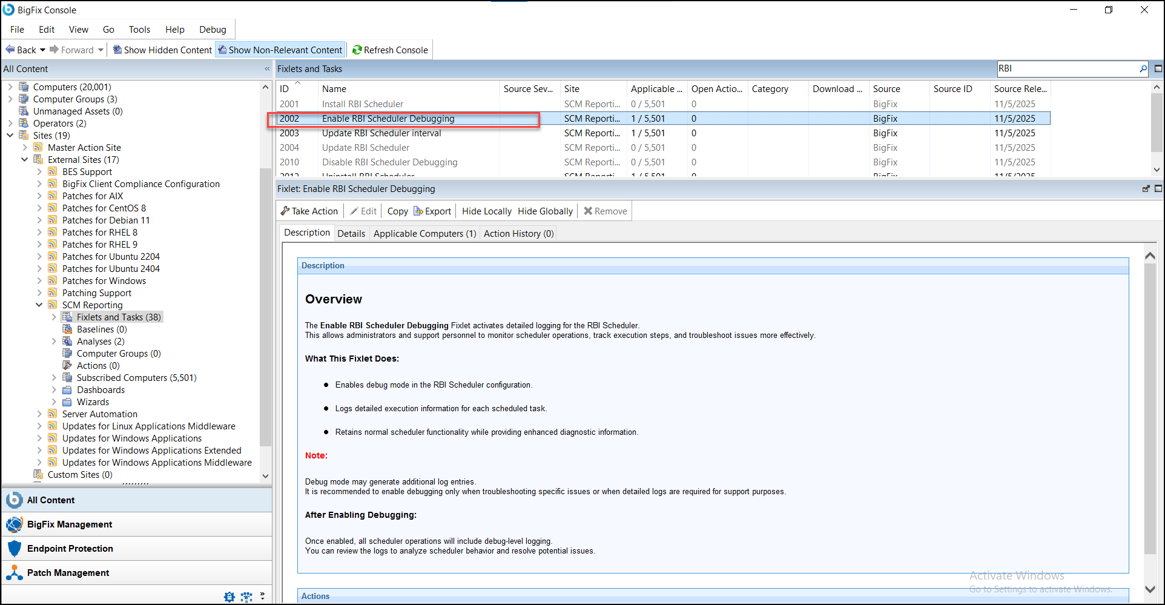The width and height of the screenshot is (1165, 605).
Task: Click the Refresh Console icon
Action: point(357,50)
